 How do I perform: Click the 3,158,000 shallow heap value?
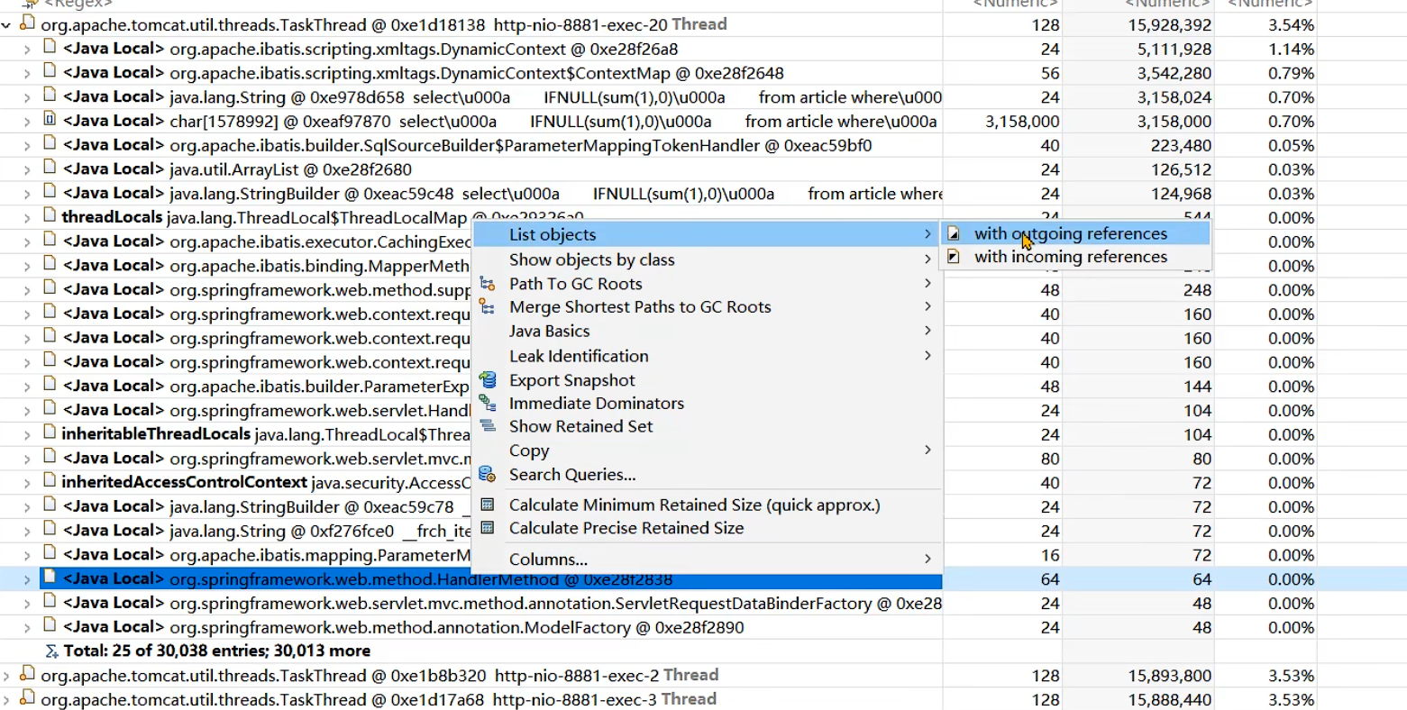point(1022,122)
